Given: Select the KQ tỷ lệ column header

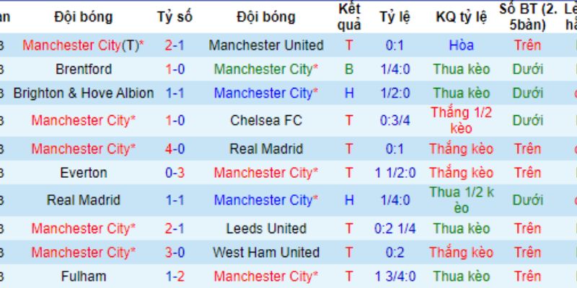Looking at the screenshot, I should [x=461, y=17].
